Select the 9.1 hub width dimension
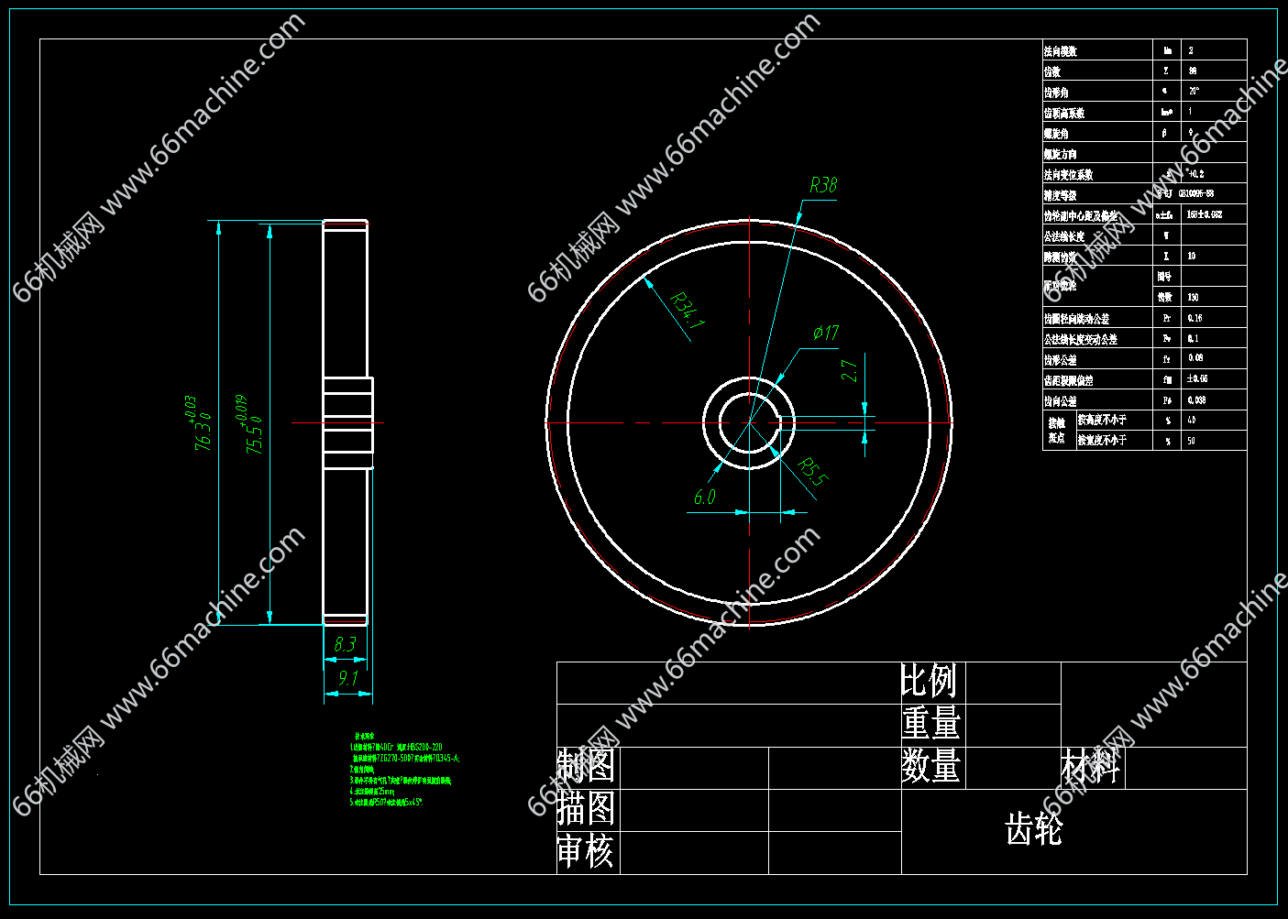 [347, 678]
